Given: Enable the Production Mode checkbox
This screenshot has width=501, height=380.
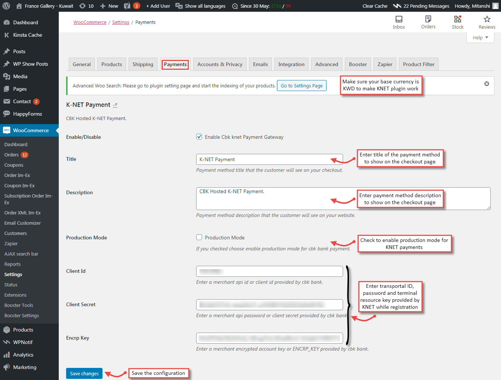Looking at the screenshot, I should [199, 237].
